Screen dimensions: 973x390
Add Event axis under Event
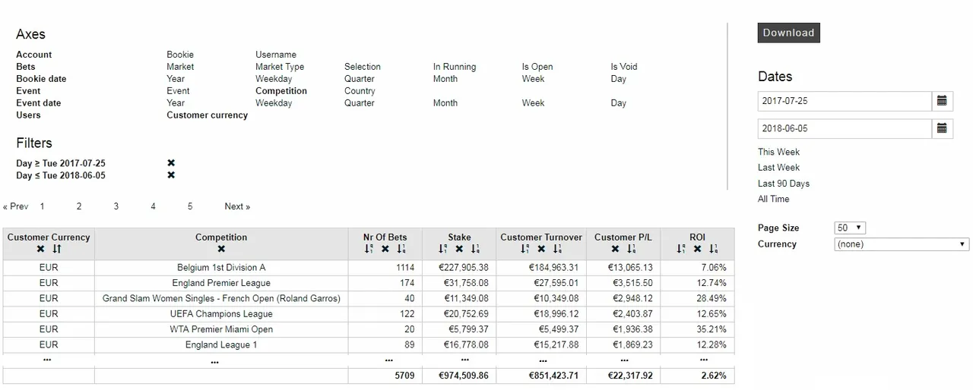click(x=178, y=91)
